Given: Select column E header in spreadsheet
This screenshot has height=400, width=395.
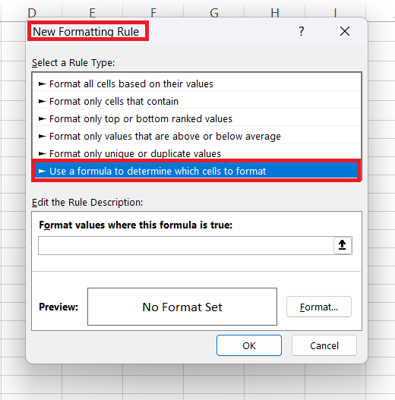Looking at the screenshot, I should tap(93, 12).
